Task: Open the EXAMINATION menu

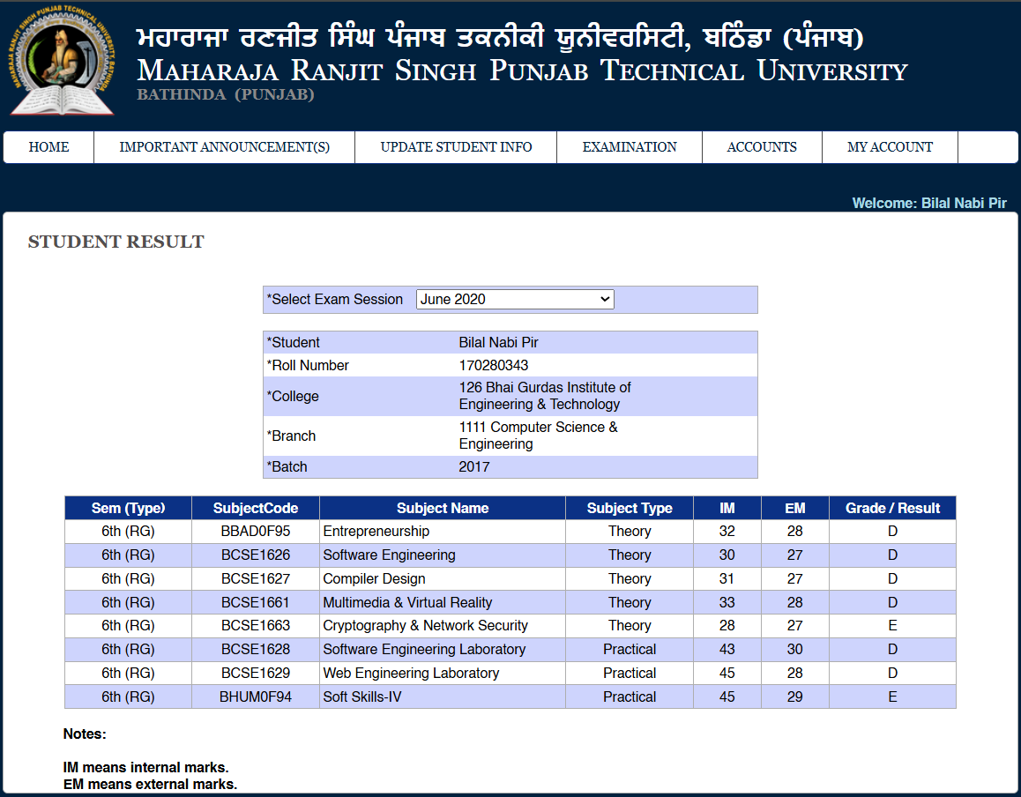Action: (630, 147)
